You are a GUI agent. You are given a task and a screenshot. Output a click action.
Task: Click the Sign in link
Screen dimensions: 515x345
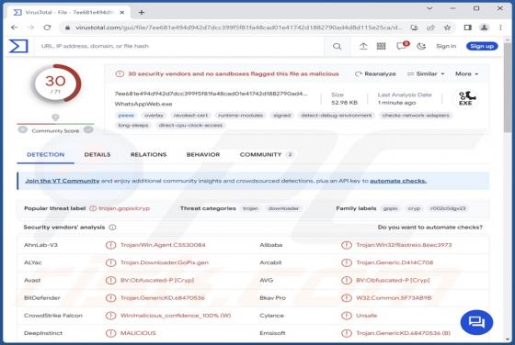click(446, 46)
